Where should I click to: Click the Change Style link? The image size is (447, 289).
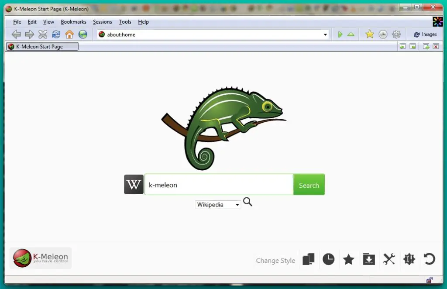coord(275,260)
